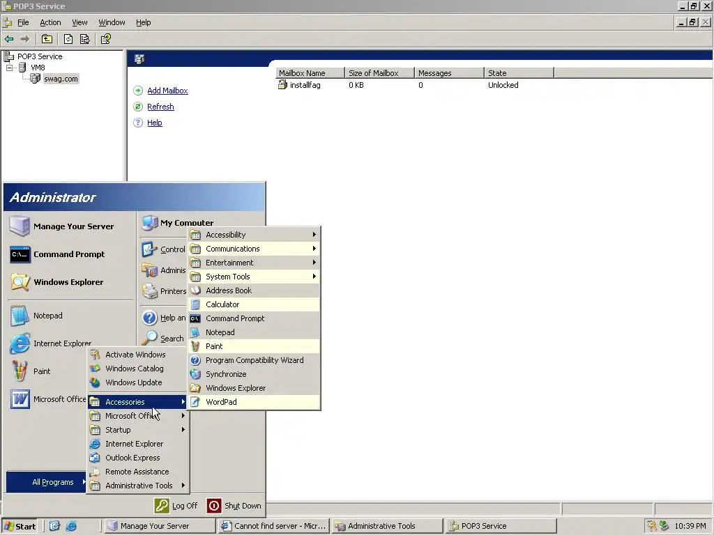Switch to Manage Your Server taskbar button

(160, 526)
